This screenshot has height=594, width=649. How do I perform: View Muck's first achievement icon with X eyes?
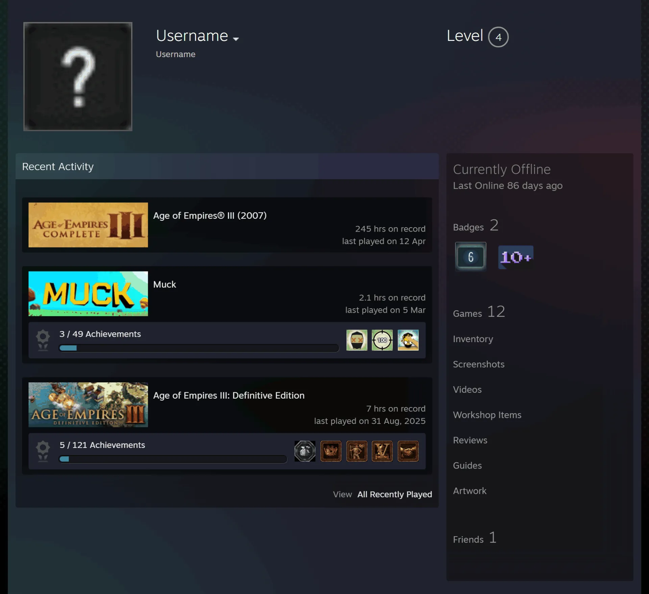click(357, 340)
